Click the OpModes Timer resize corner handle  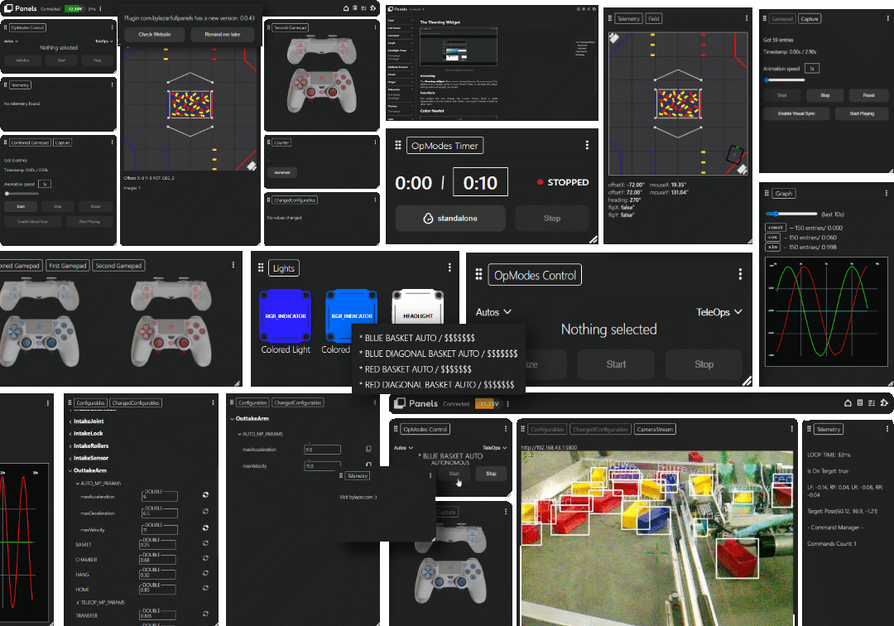coord(593,238)
